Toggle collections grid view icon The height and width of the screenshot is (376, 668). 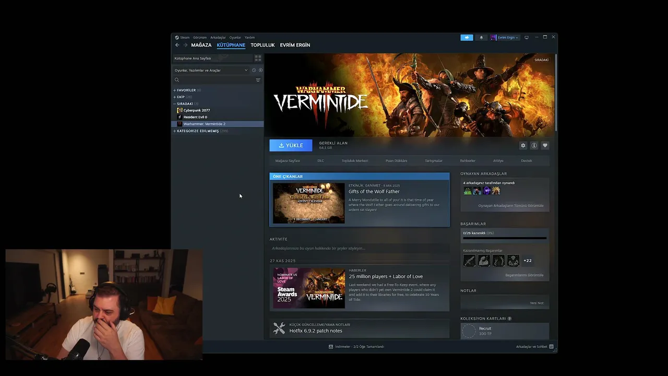point(258,58)
